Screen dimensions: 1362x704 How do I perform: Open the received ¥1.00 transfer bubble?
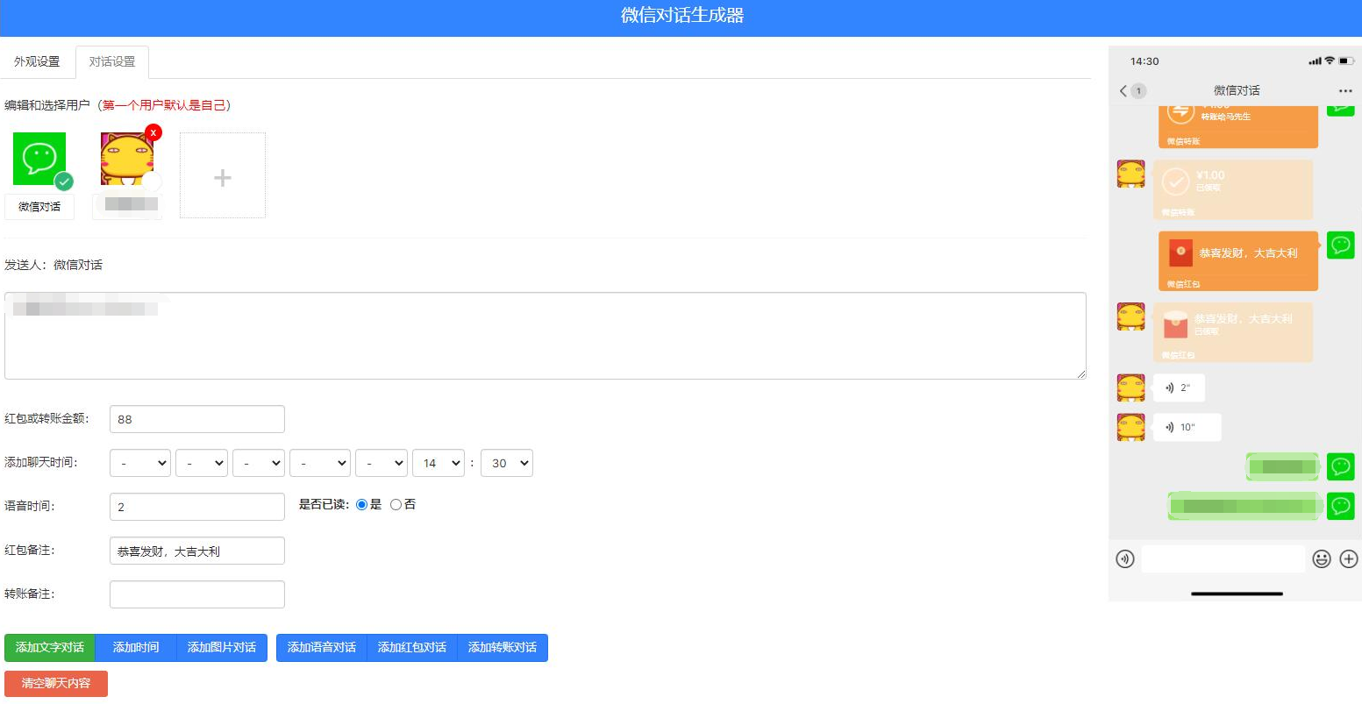point(1233,189)
